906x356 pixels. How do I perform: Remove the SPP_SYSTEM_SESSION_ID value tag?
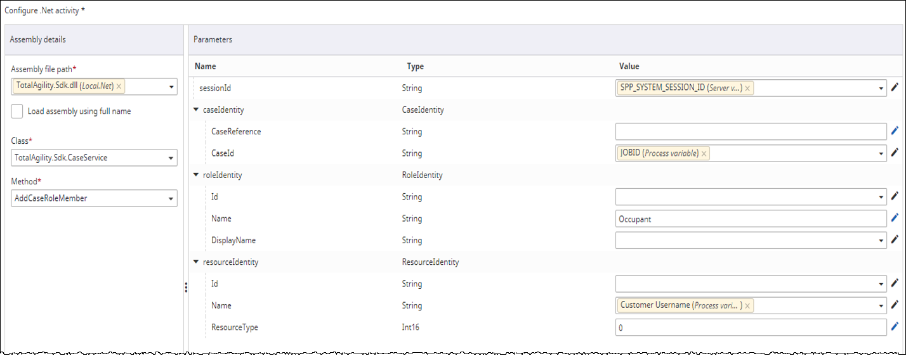[x=747, y=89]
